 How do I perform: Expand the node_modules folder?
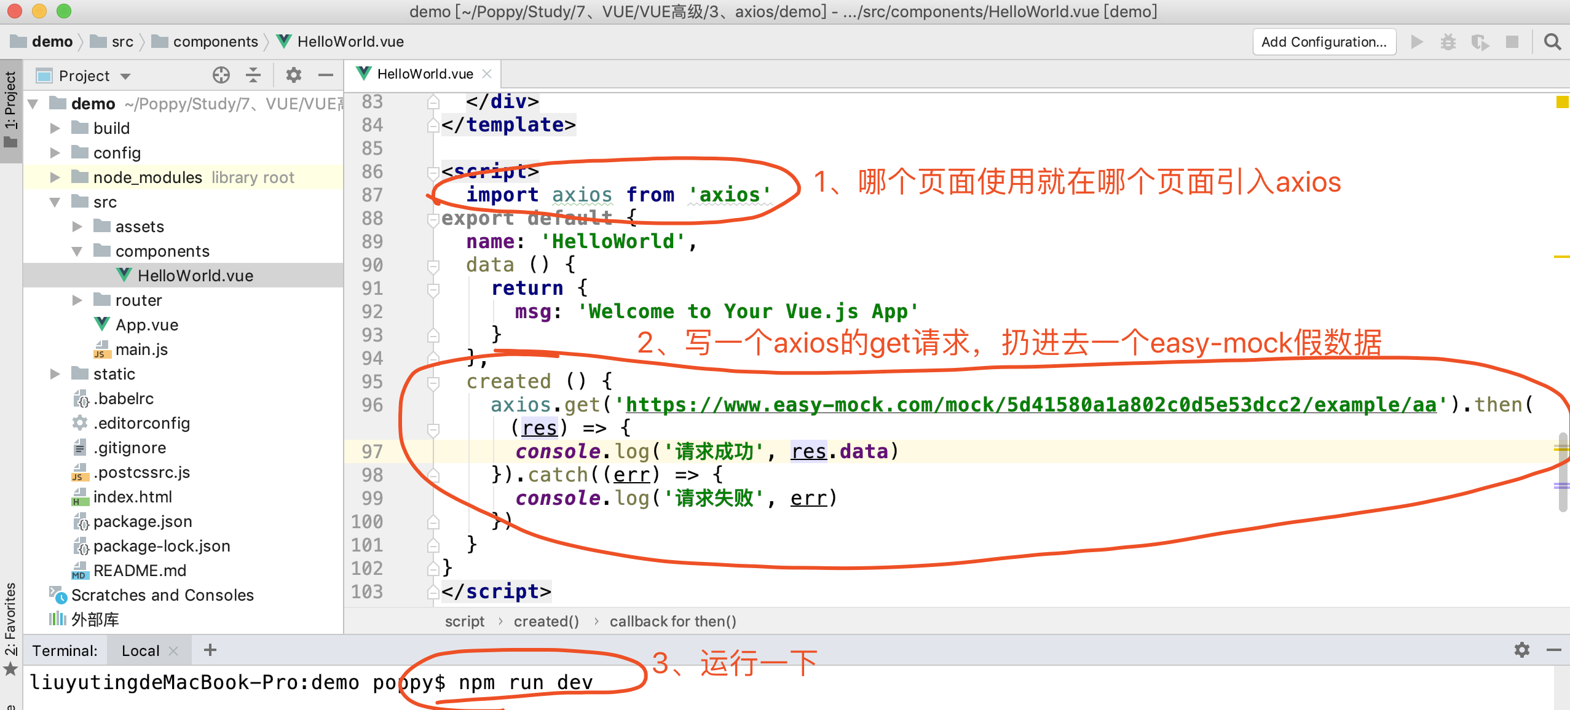[x=55, y=177]
